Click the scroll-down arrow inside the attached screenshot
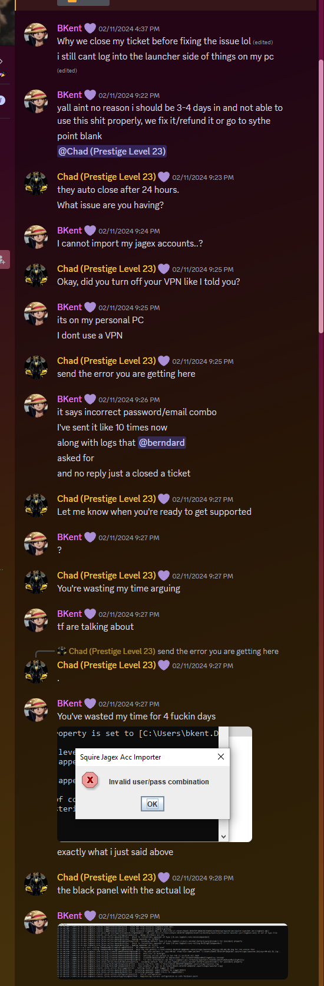Image resolution: width=324 pixels, height=986 pixels. click(223, 836)
